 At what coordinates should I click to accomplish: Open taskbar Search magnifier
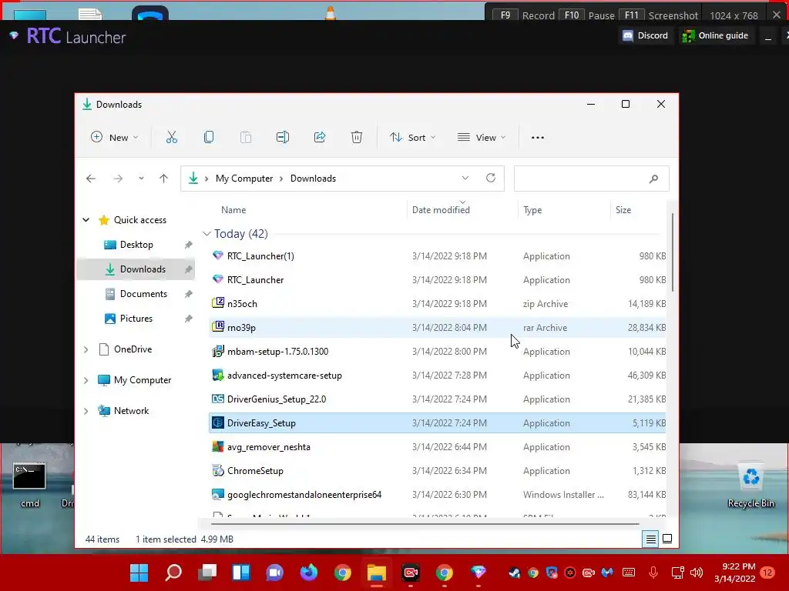[173, 573]
